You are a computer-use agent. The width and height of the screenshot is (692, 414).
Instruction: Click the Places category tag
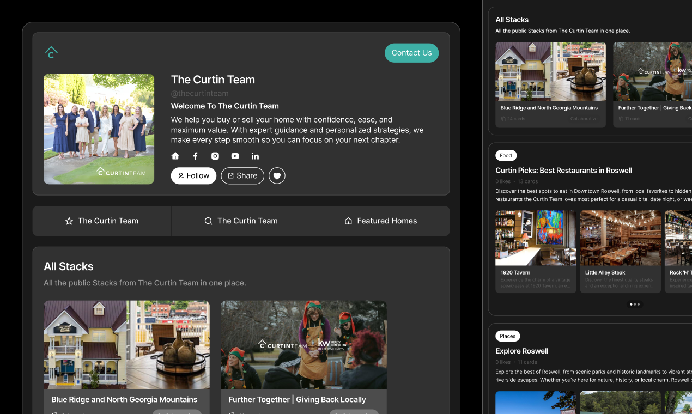[508, 336]
